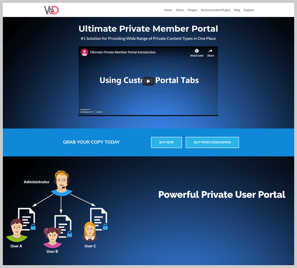Click the Administrator avatar icon
Image resolution: width=297 pixels, height=268 pixels.
[62, 183]
